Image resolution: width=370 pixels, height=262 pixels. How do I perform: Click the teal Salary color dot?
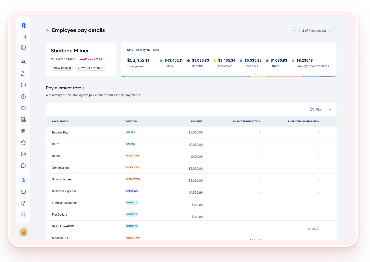click(161, 61)
